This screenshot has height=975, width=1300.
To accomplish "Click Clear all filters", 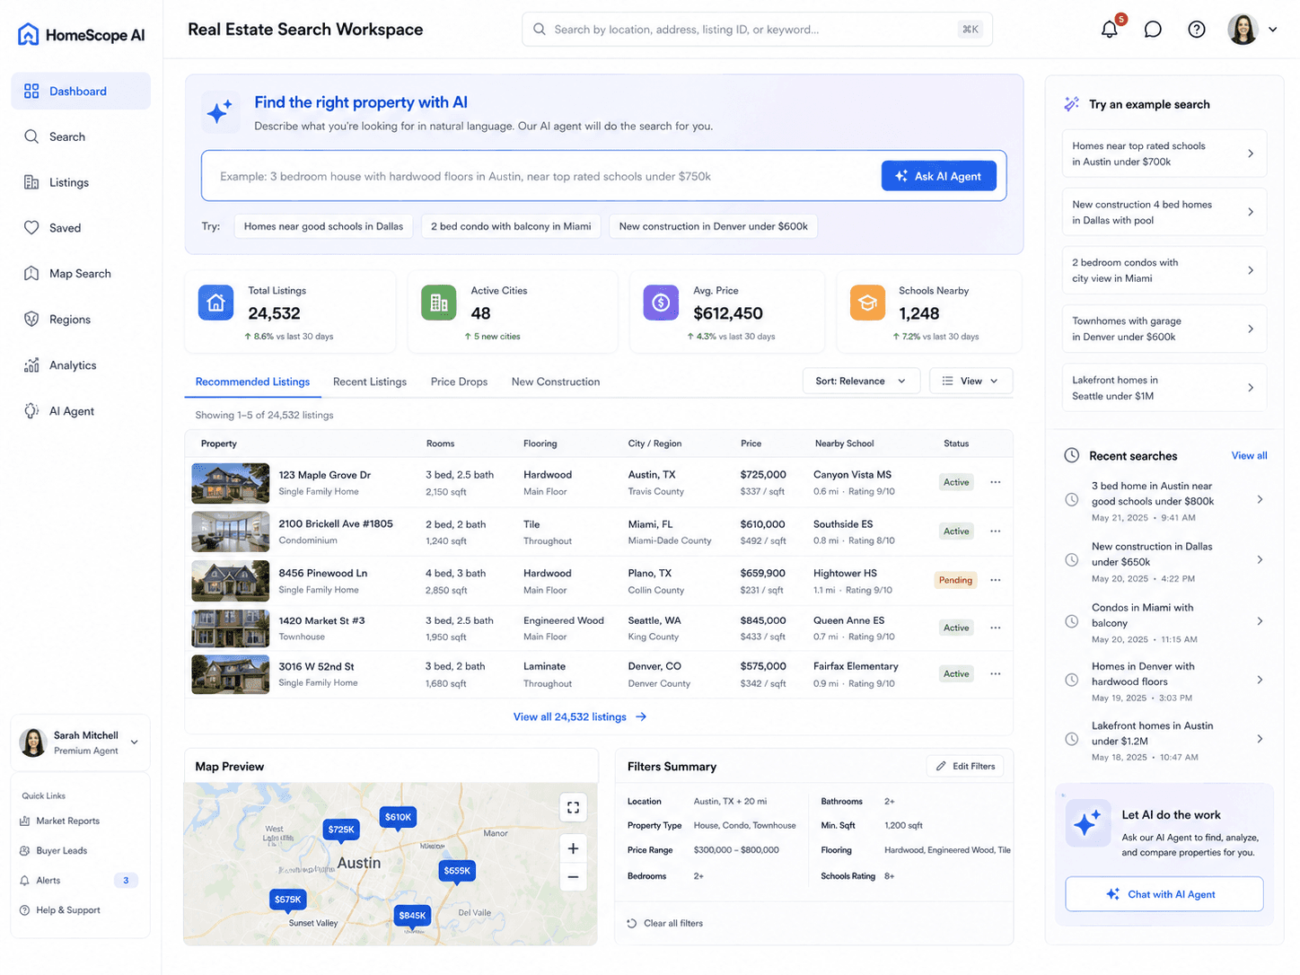I will (665, 923).
